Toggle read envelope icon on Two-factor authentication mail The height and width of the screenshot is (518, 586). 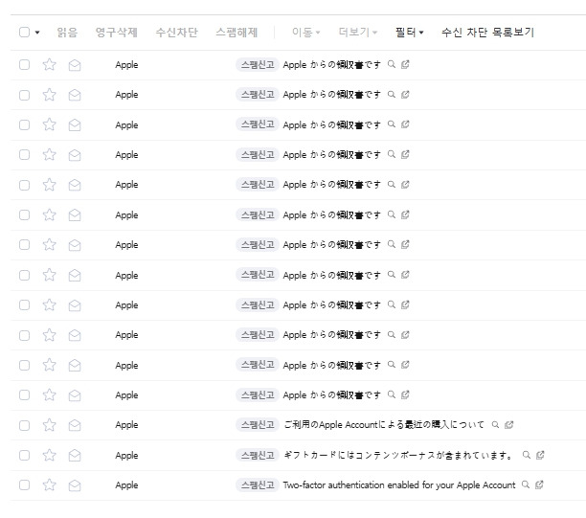[75, 485]
